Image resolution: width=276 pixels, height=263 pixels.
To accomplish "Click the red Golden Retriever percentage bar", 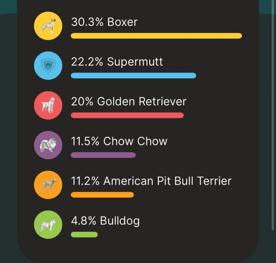I will coord(127,115).
